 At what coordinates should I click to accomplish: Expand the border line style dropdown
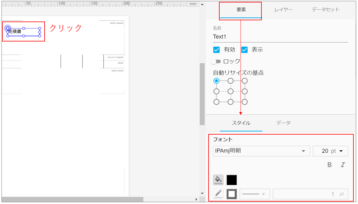[255, 194]
